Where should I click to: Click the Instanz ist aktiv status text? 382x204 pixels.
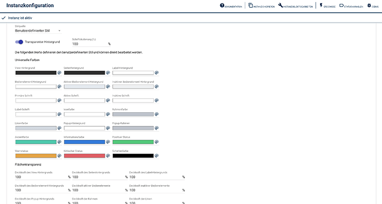pos(20,18)
